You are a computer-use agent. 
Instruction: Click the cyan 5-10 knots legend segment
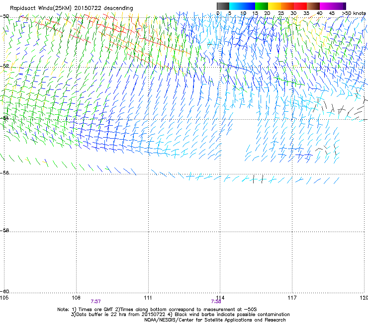coord(236,6)
